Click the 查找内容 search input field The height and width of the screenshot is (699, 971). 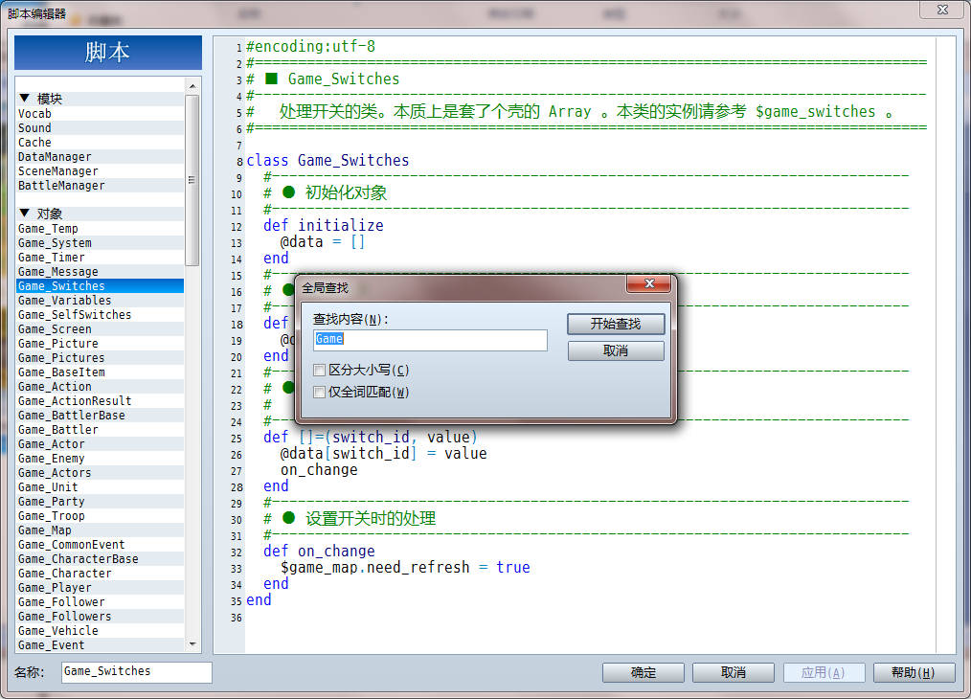coord(430,340)
